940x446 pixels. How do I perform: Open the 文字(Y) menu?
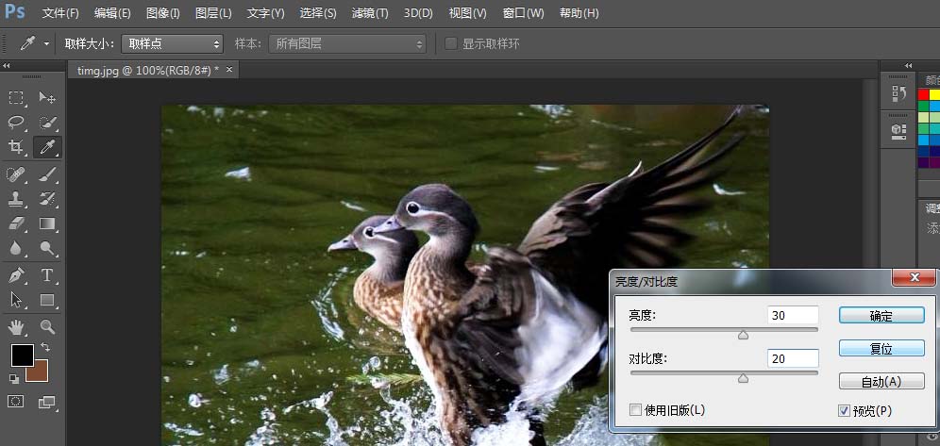coord(265,12)
